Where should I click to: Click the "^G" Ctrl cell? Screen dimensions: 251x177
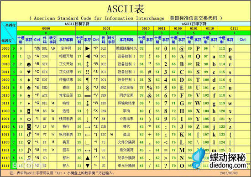click(x=37, y=103)
